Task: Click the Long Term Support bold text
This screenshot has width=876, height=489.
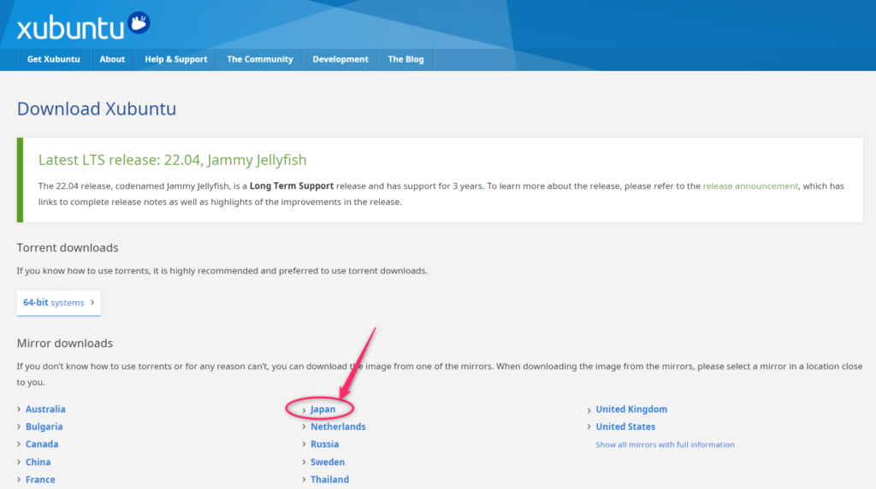Action: [292, 186]
